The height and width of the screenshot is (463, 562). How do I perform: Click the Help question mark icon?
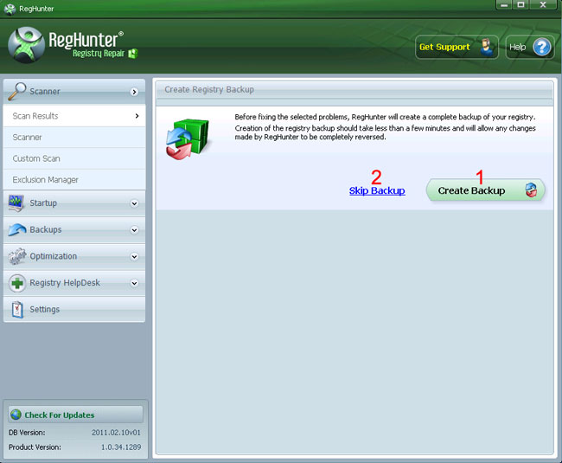click(541, 47)
